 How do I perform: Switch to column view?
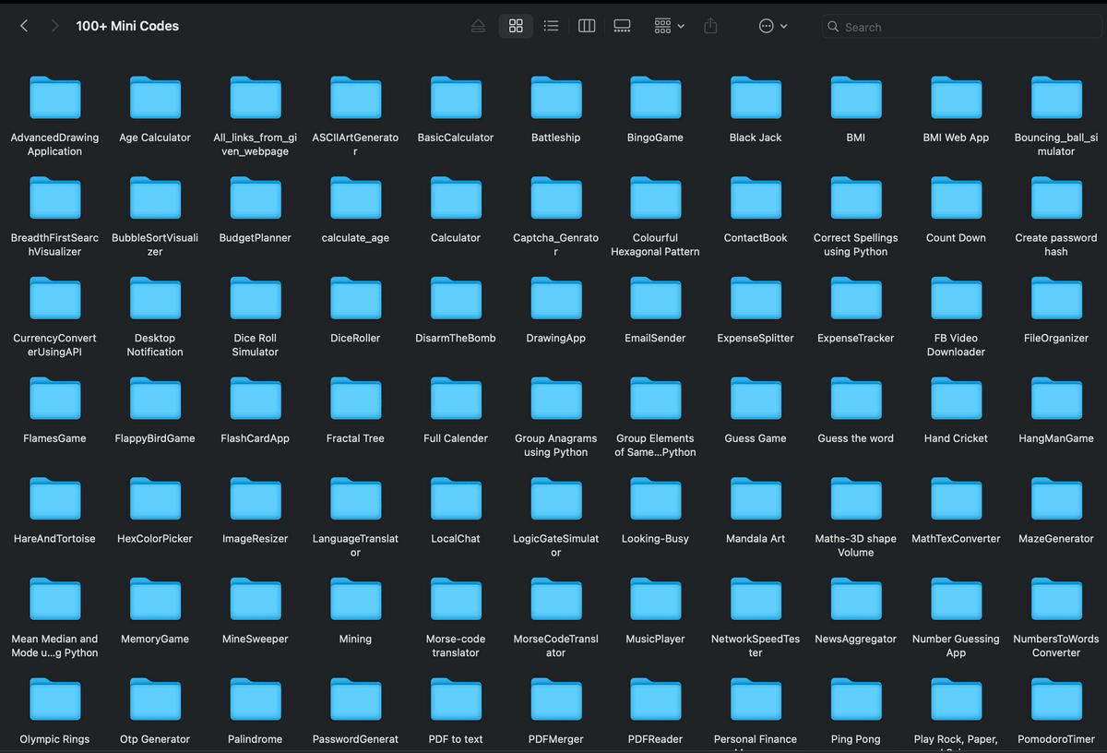pyautogui.click(x=587, y=26)
